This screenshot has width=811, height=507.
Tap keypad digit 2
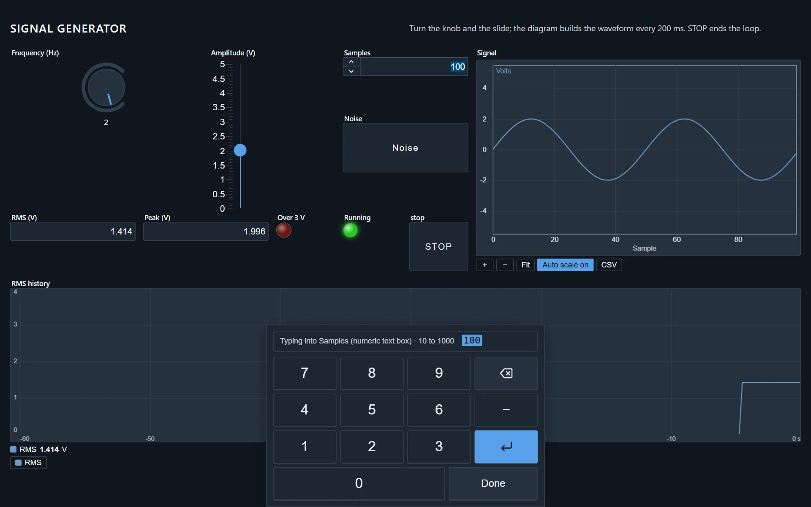(x=372, y=447)
